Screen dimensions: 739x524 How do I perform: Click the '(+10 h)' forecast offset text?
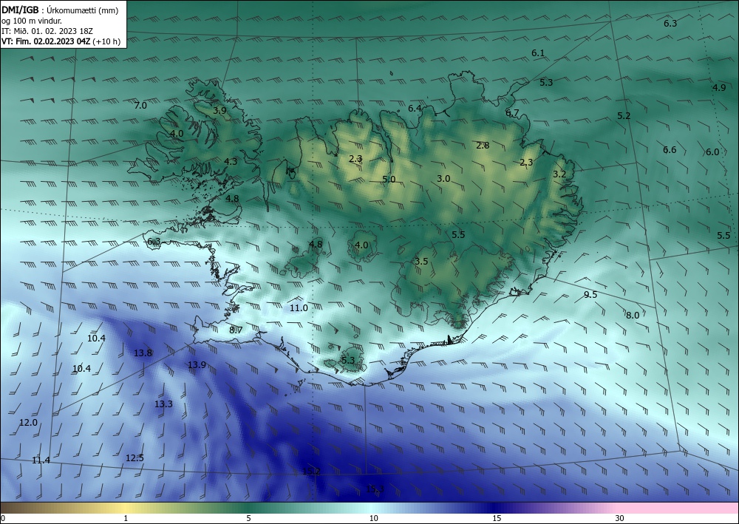[106, 41]
